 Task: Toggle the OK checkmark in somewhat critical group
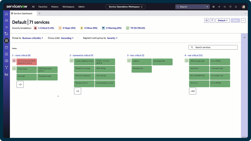point(72,61)
